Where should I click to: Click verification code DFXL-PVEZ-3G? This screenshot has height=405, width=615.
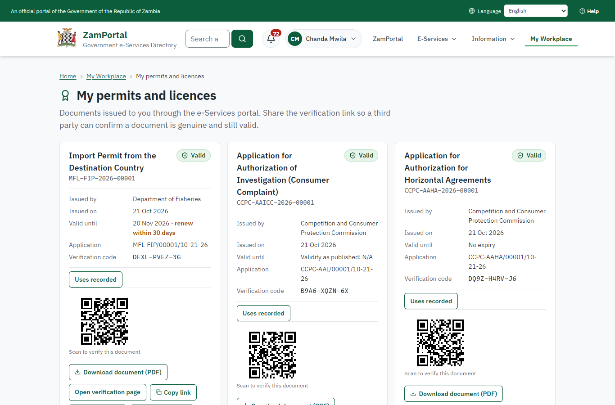coord(157,257)
